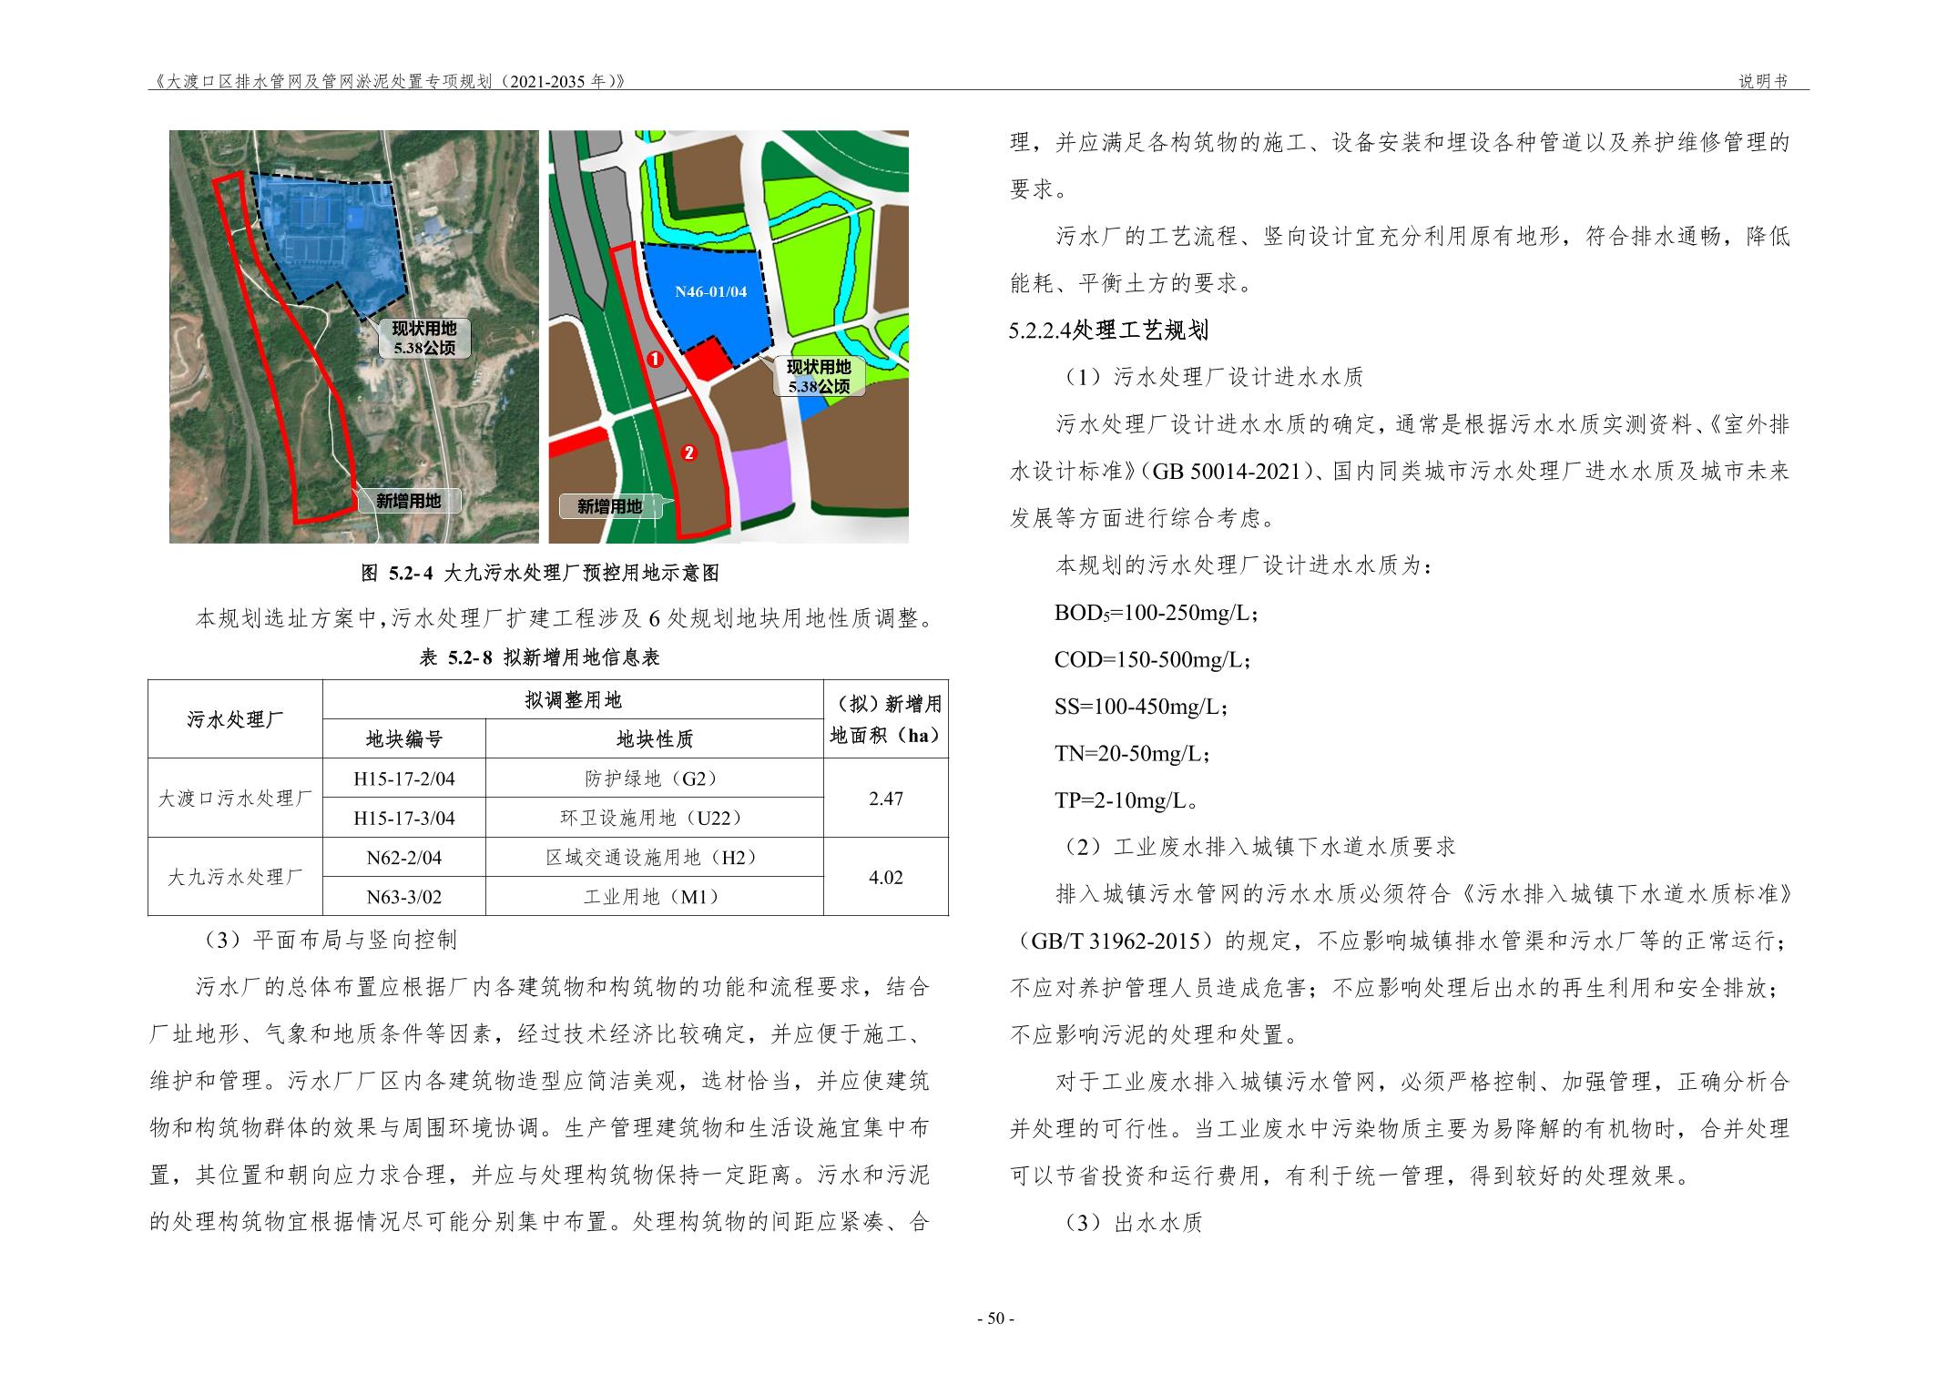Click the cell 大九污水处理厂
1957x1384 pixels.
pyautogui.click(x=235, y=877)
